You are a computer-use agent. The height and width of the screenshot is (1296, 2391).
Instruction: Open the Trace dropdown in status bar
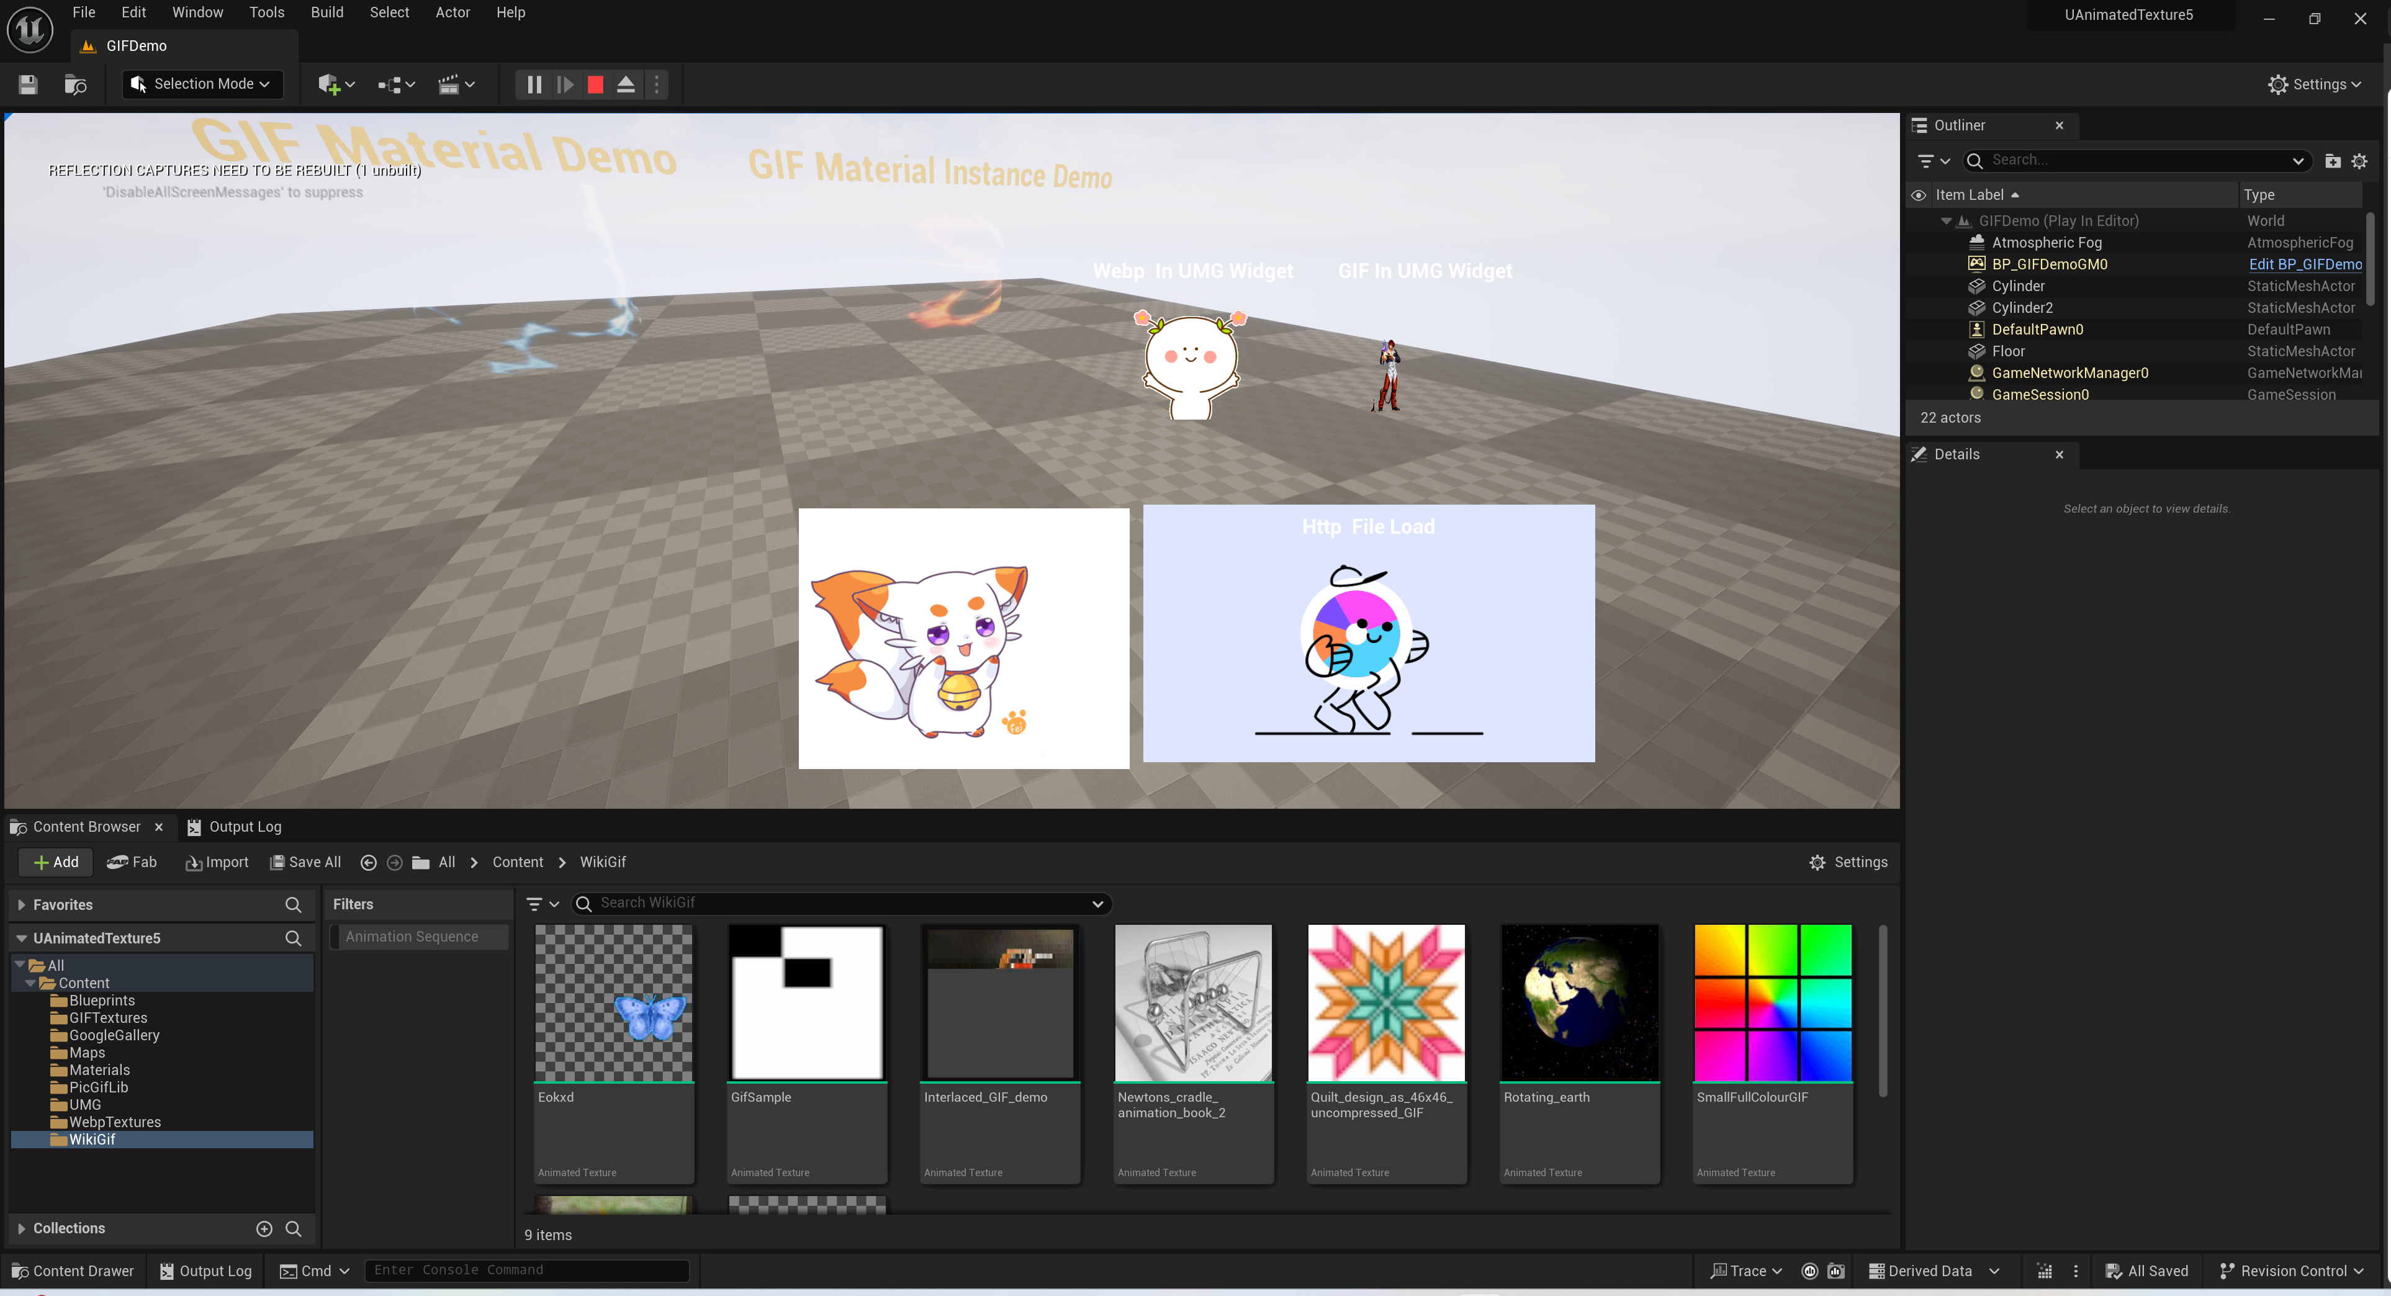[1747, 1271]
